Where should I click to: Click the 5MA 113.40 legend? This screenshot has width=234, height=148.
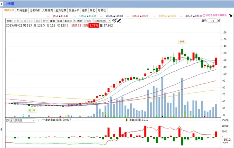(58, 16)
